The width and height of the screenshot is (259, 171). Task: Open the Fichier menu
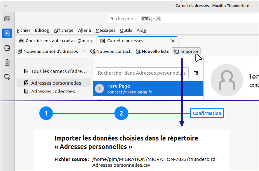[x=23, y=31]
